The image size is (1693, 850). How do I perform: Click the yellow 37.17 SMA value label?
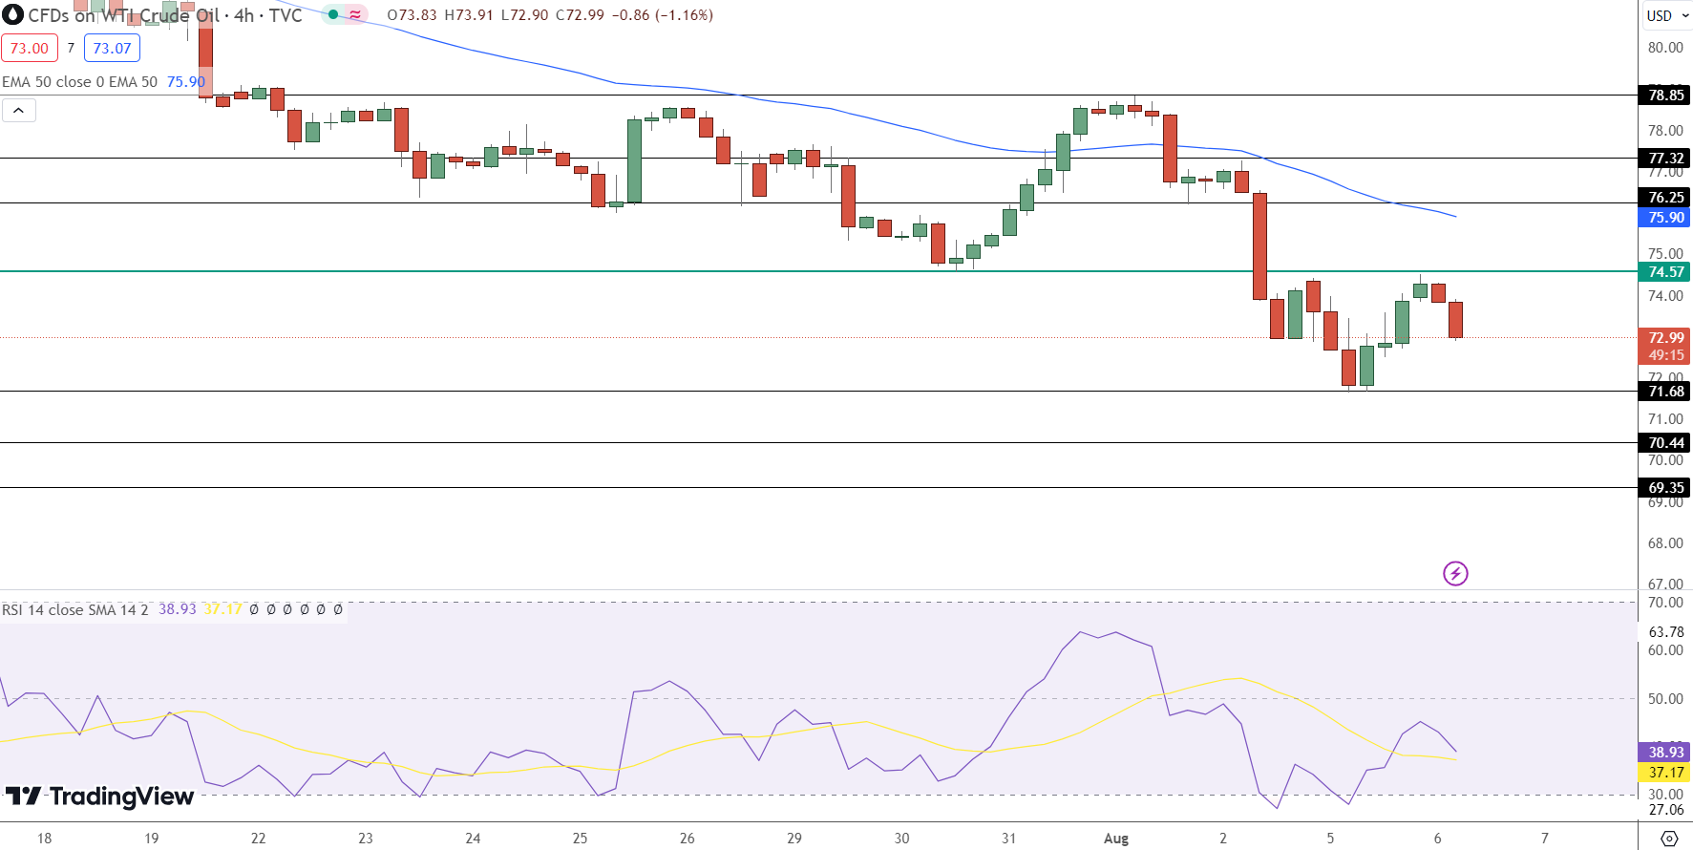click(1665, 773)
